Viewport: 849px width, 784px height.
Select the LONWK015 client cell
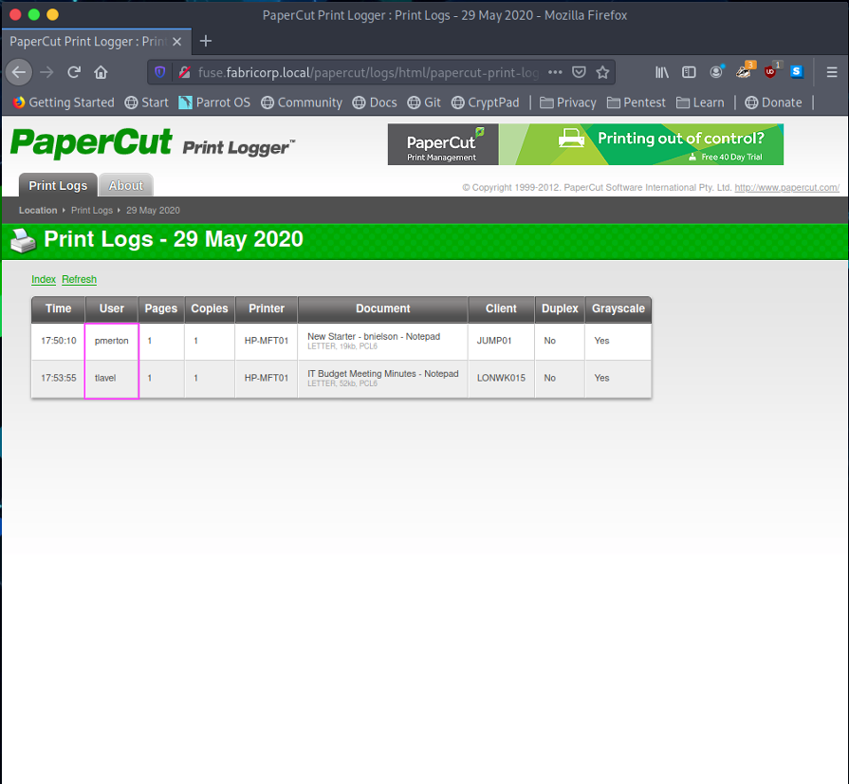point(501,378)
